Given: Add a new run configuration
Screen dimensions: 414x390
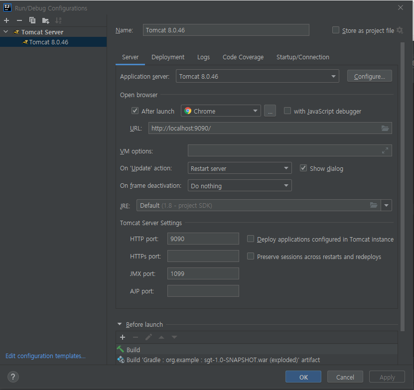Looking at the screenshot, I should pyautogui.click(x=6, y=20).
